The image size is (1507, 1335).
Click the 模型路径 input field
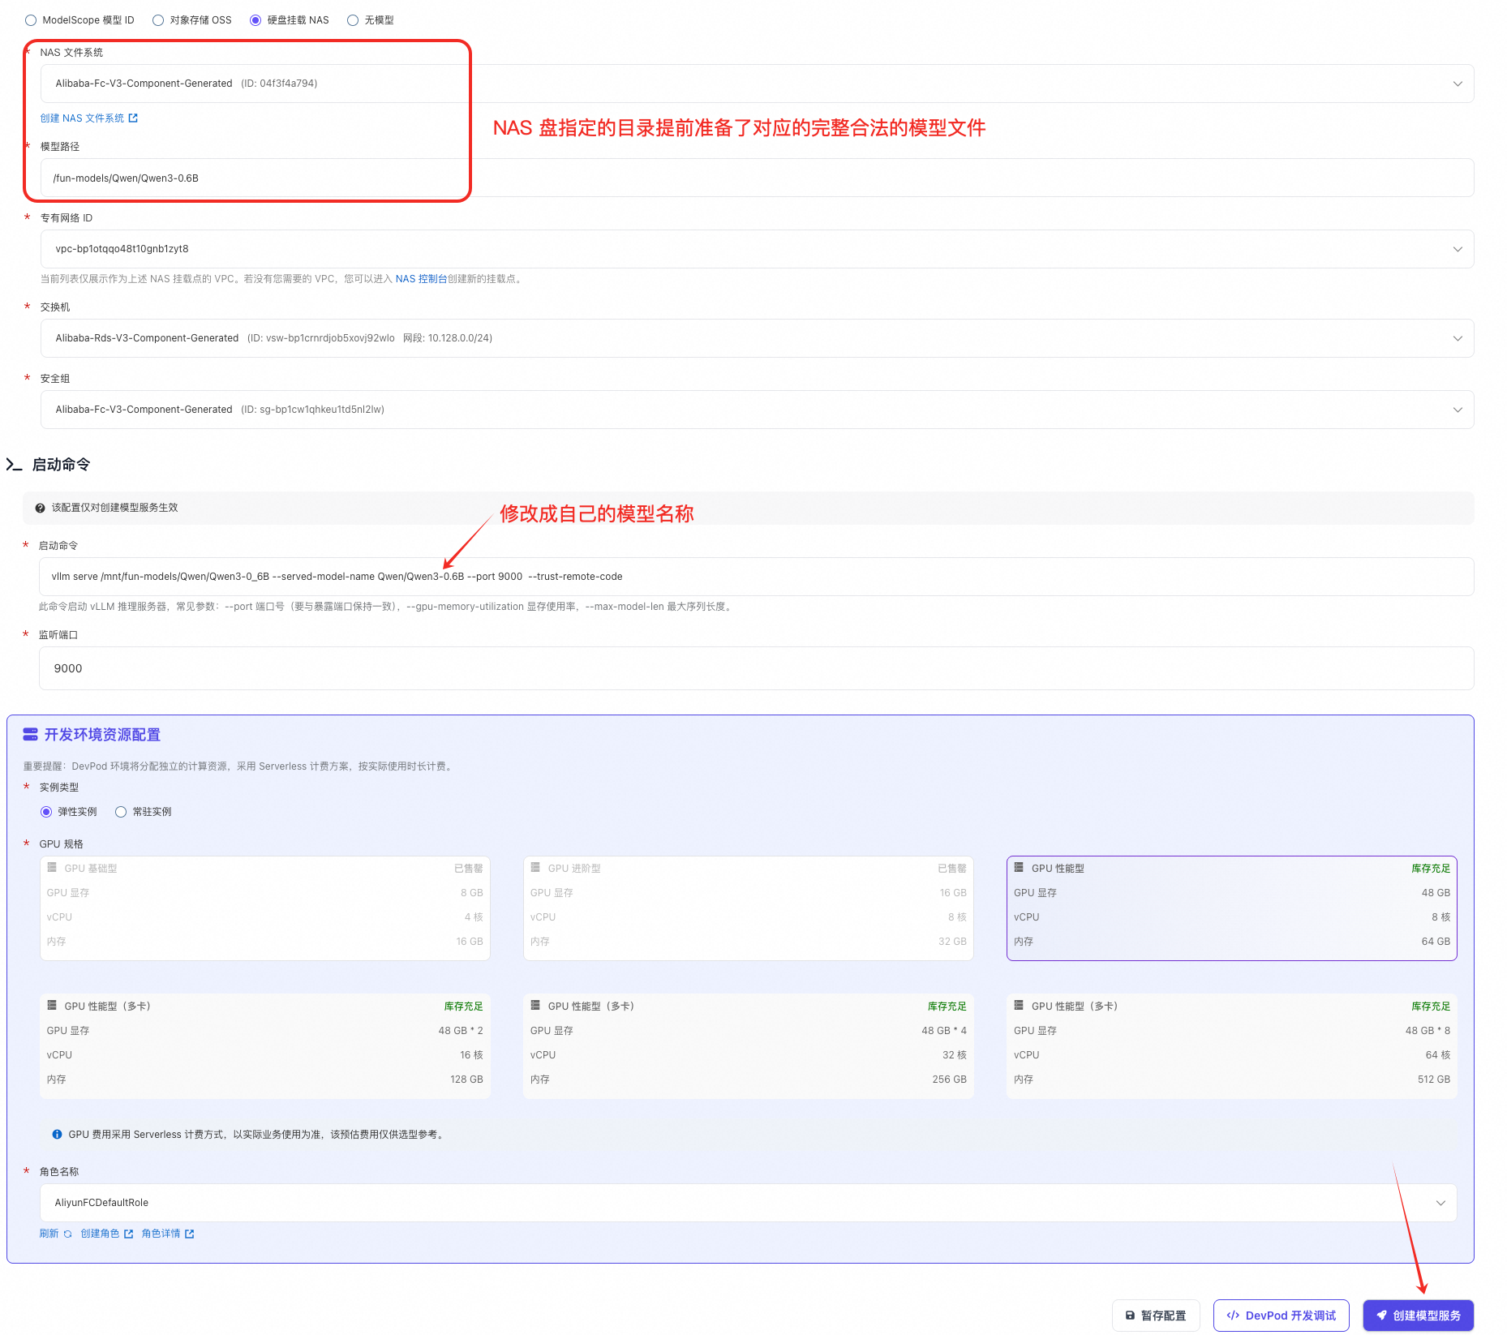[x=757, y=178]
